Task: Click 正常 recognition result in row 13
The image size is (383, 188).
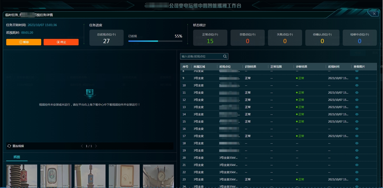Action: coord(248,107)
